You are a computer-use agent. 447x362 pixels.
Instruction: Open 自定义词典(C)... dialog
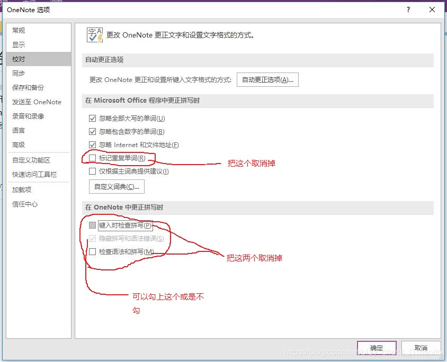(x=117, y=186)
